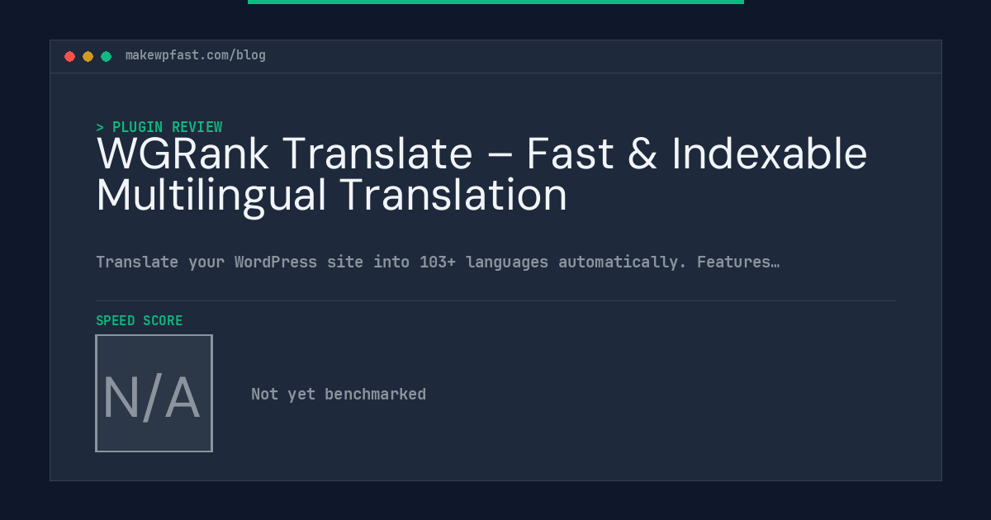This screenshot has height=520, width=991.
Task: Click the SPEED SCORE label
Action: click(140, 320)
